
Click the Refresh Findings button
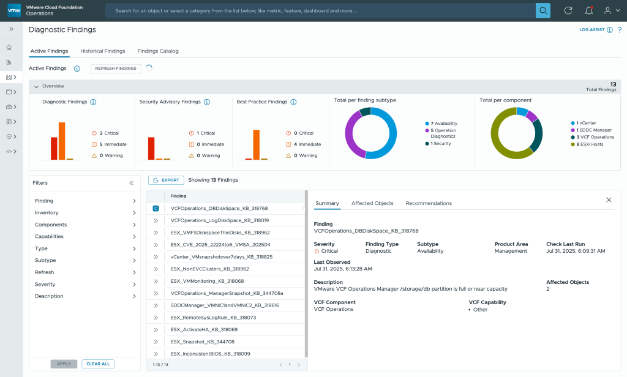116,69
